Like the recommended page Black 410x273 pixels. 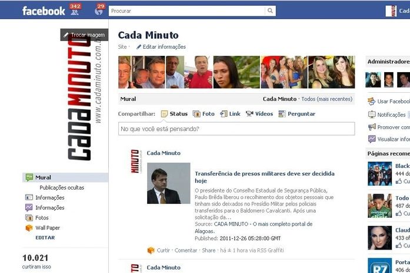point(402,181)
